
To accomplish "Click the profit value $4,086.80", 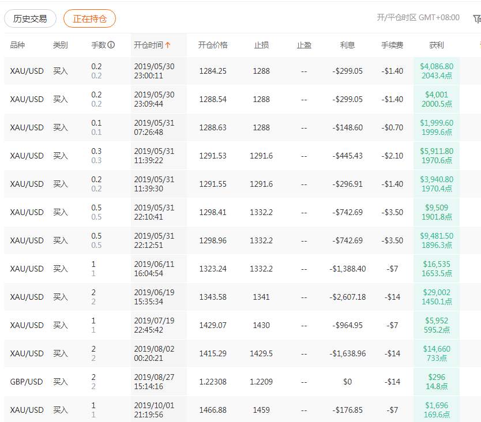I will pyautogui.click(x=437, y=66).
